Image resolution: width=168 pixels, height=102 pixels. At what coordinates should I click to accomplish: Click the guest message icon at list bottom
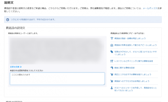pyautogui.click(x=112, y=88)
